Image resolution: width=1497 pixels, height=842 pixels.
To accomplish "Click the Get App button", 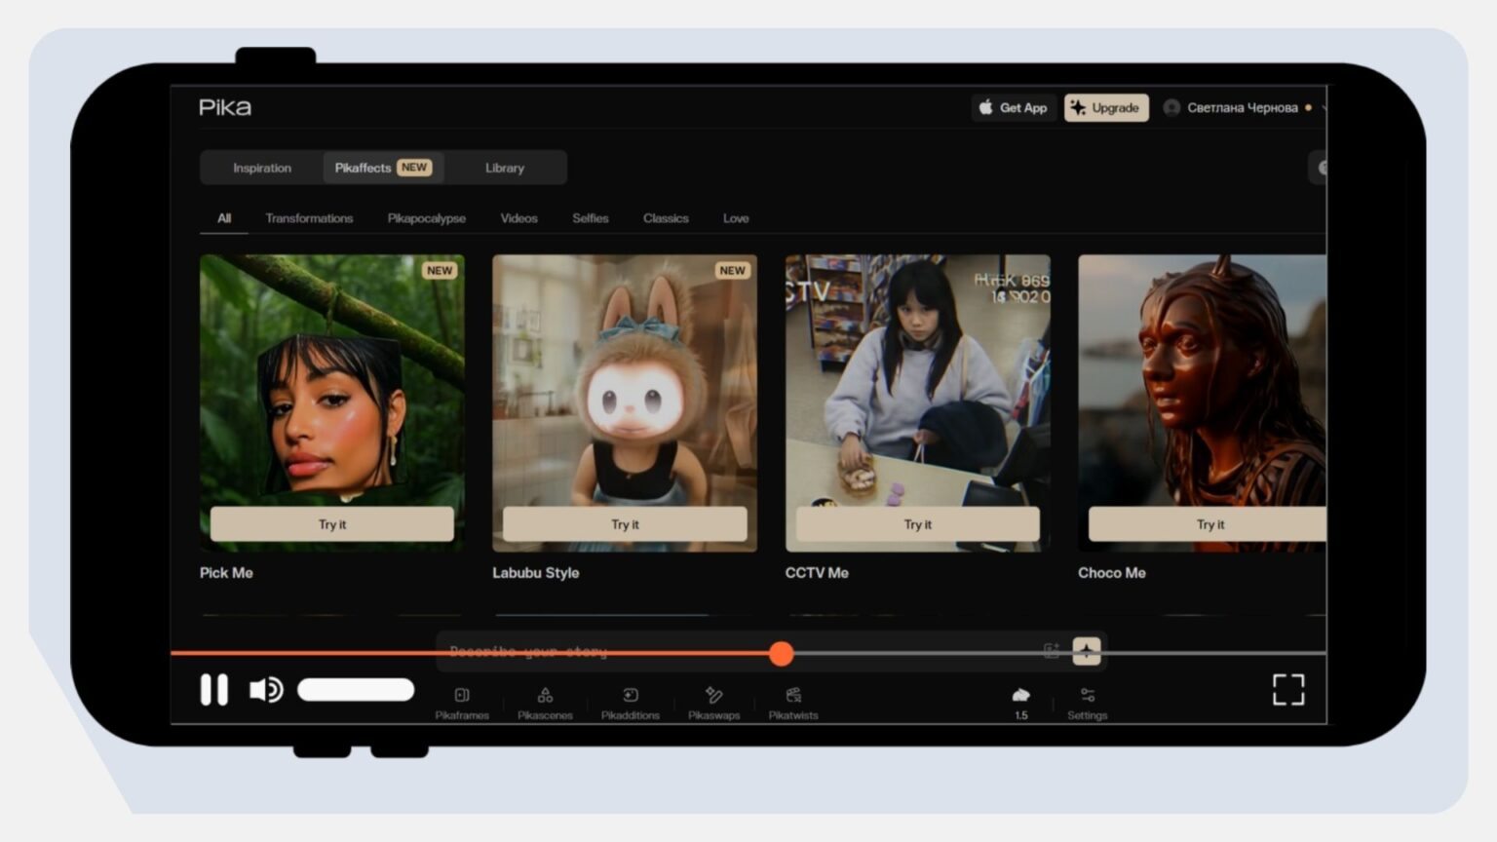I will (x=1014, y=108).
